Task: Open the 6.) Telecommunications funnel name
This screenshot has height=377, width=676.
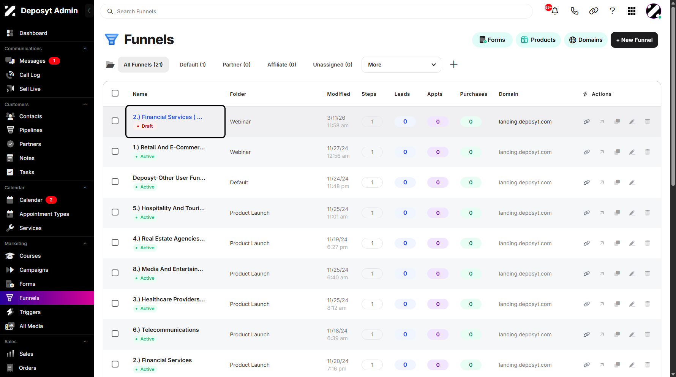Action: [166, 330]
